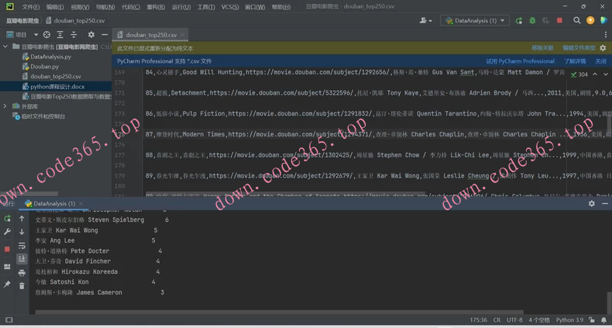Open the DataAnalysis run configuration dropdown
The image size is (612, 328).
click(475, 21)
